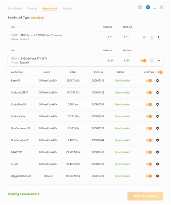171x205 pixels.
Task: Open the notifications badge showing 2
Action: click(x=148, y=7)
